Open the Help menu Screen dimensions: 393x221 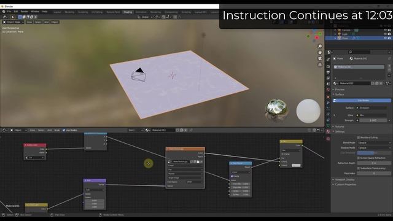45,12
